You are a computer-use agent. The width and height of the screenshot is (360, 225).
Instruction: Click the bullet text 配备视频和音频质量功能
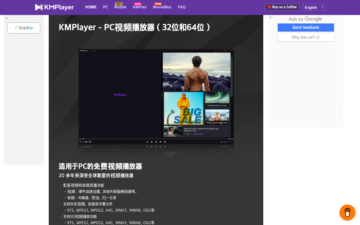pyautogui.click(x=83, y=185)
